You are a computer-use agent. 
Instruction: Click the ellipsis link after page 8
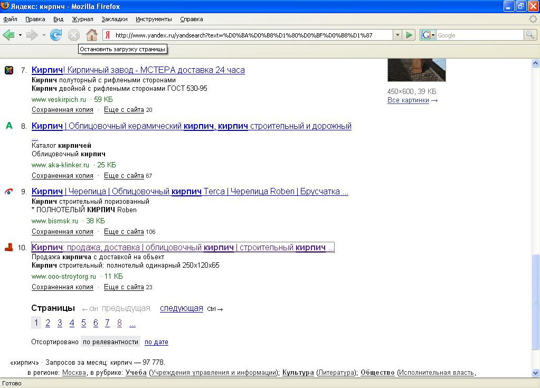click(x=132, y=324)
